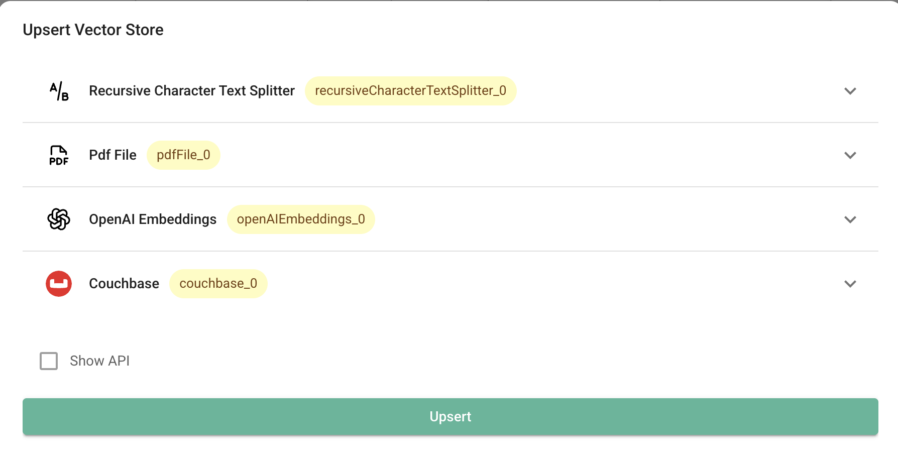Click the Recursive Character Text Splitter title

point(191,91)
